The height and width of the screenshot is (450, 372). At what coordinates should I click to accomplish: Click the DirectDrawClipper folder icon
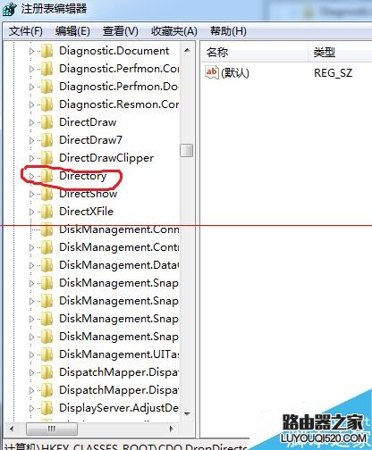[46, 158]
